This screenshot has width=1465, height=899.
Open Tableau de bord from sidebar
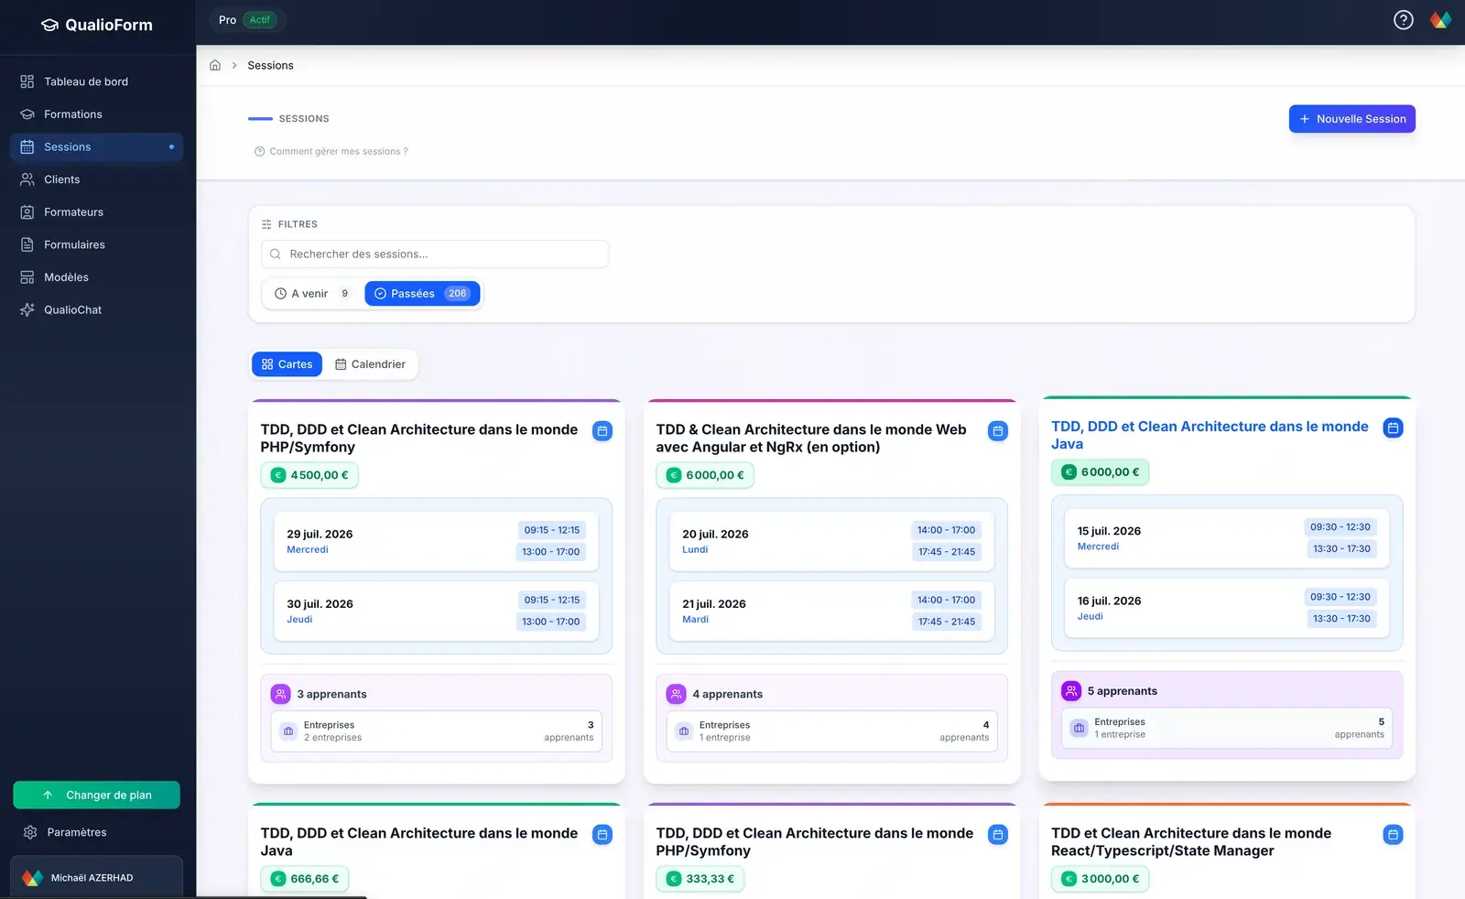click(96, 81)
